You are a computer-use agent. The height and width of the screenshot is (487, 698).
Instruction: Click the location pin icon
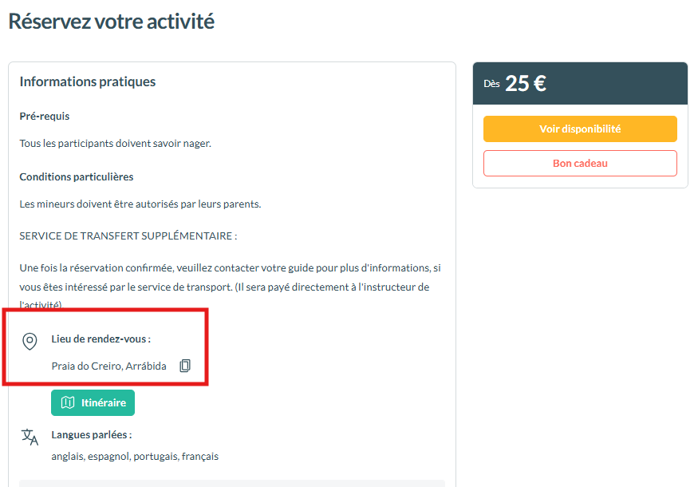point(30,342)
